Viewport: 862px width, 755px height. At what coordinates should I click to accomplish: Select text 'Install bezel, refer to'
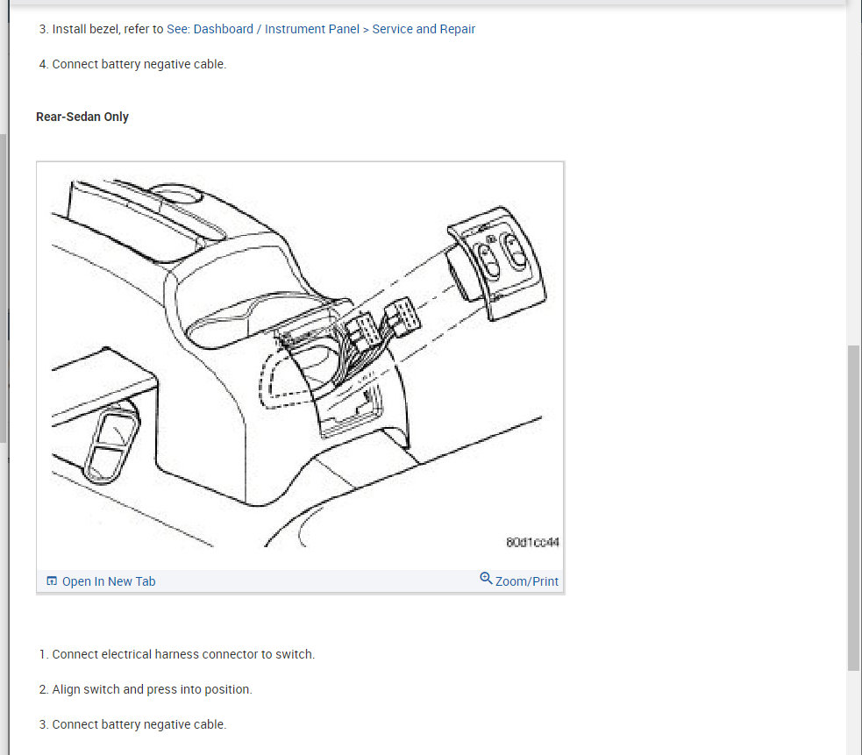pyautogui.click(x=108, y=29)
